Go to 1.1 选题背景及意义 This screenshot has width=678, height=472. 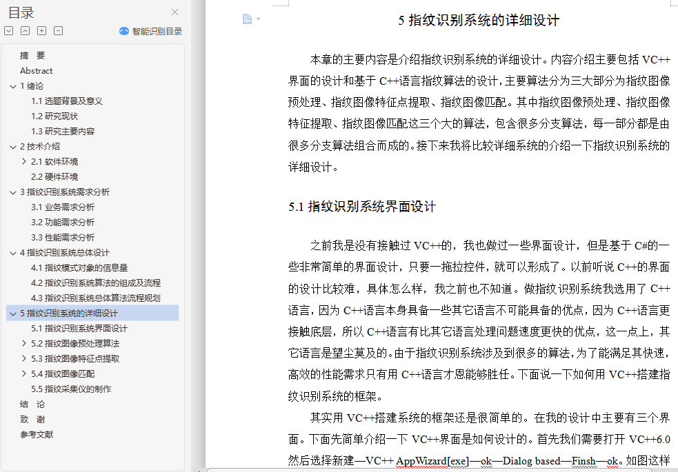pos(67,101)
